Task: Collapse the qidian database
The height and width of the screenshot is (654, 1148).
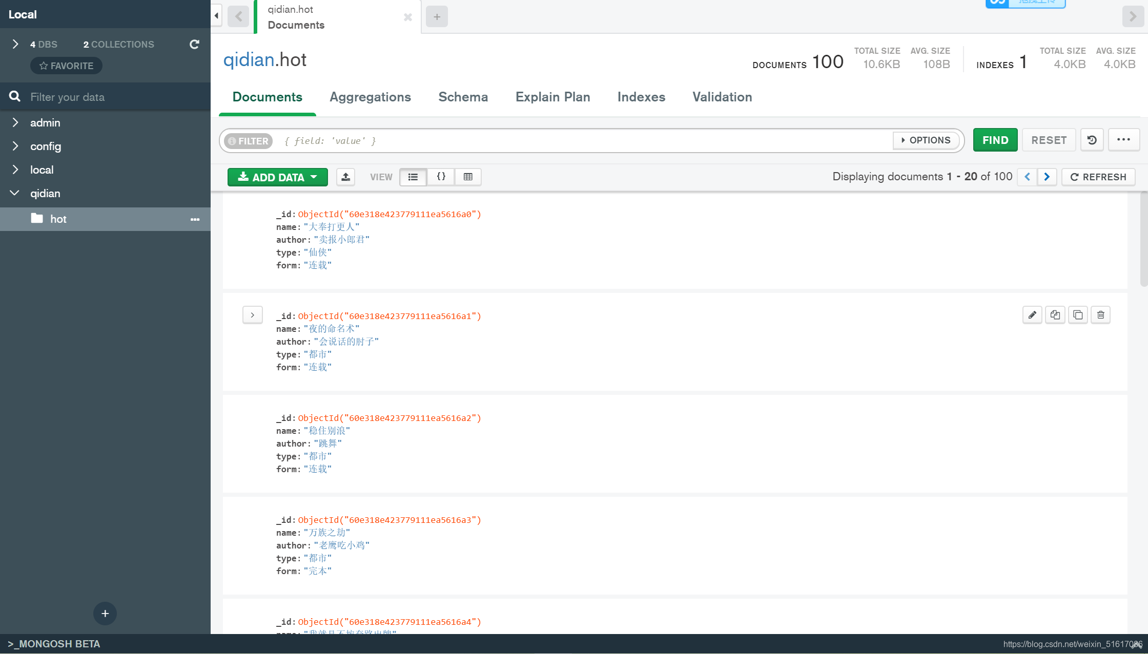Action: click(15, 194)
